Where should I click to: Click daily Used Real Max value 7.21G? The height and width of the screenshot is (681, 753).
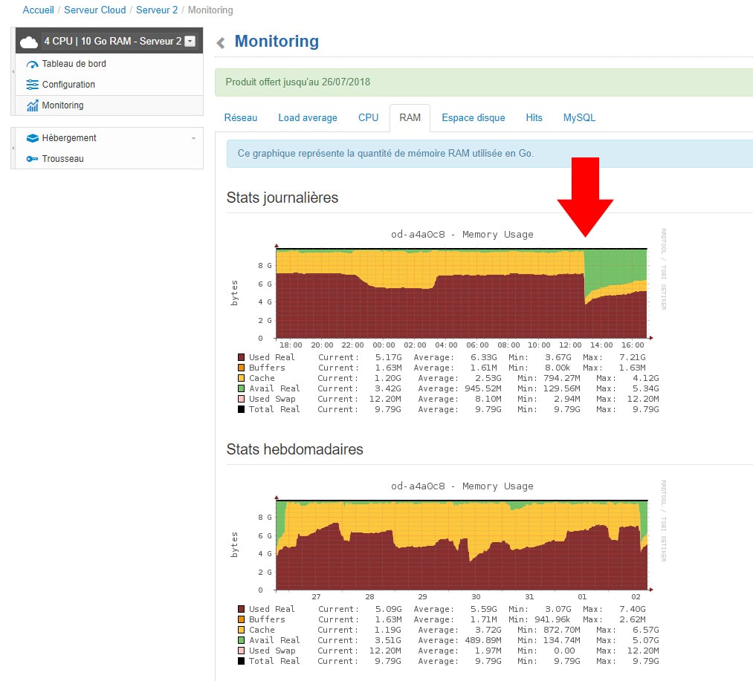coord(632,357)
